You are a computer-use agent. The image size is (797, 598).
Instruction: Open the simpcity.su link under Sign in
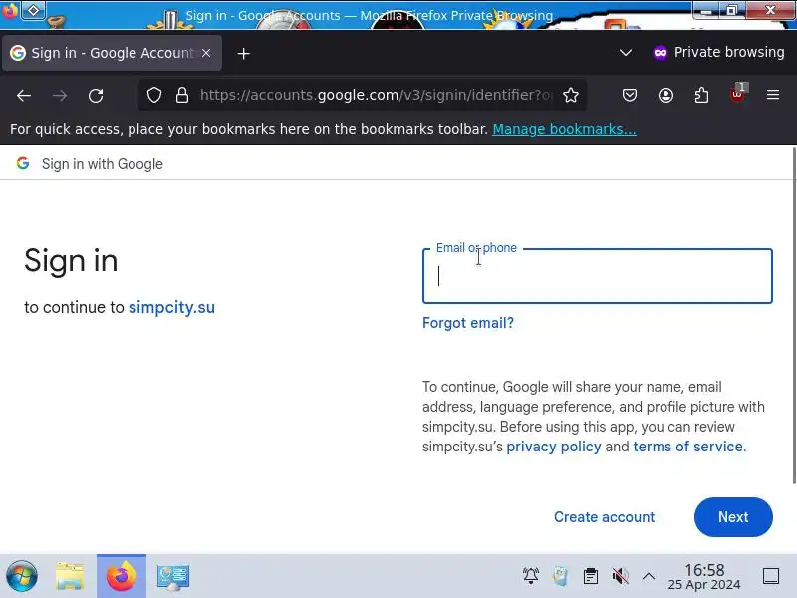[x=171, y=307]
